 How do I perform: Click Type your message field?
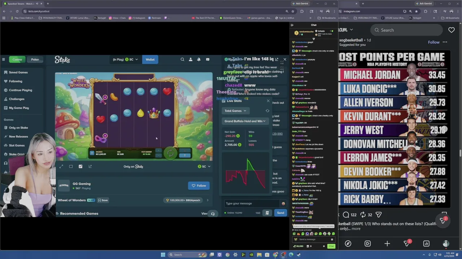tap(252, 204)
